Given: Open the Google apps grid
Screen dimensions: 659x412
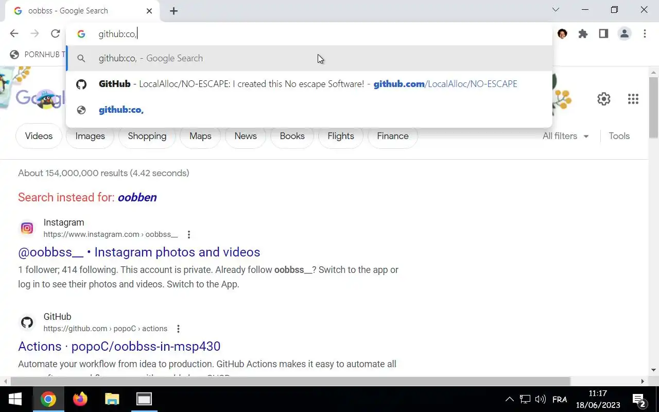Looking at the screenshot, I should click(x=633, y=99).
